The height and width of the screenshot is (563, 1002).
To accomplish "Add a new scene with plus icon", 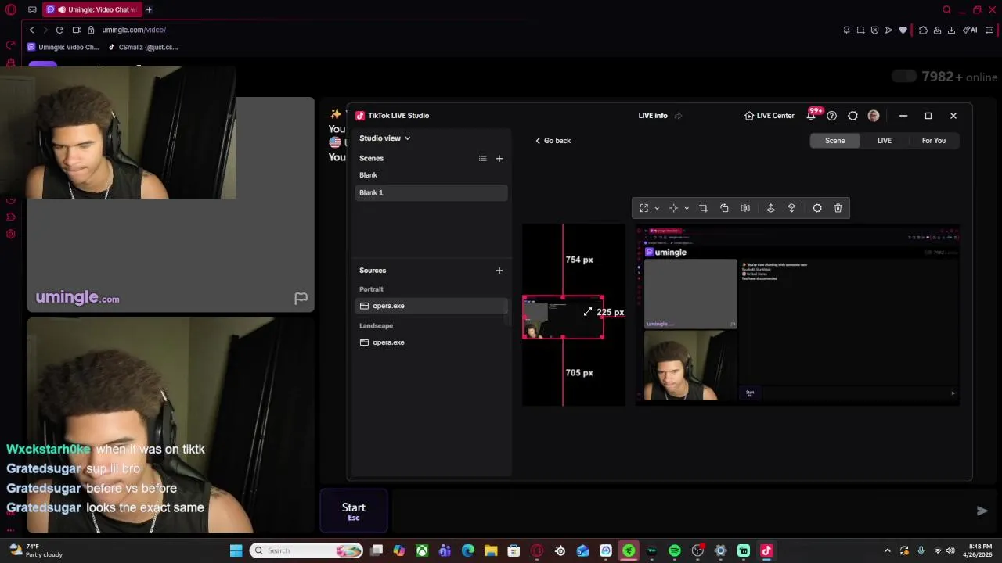I will point(499,158).
